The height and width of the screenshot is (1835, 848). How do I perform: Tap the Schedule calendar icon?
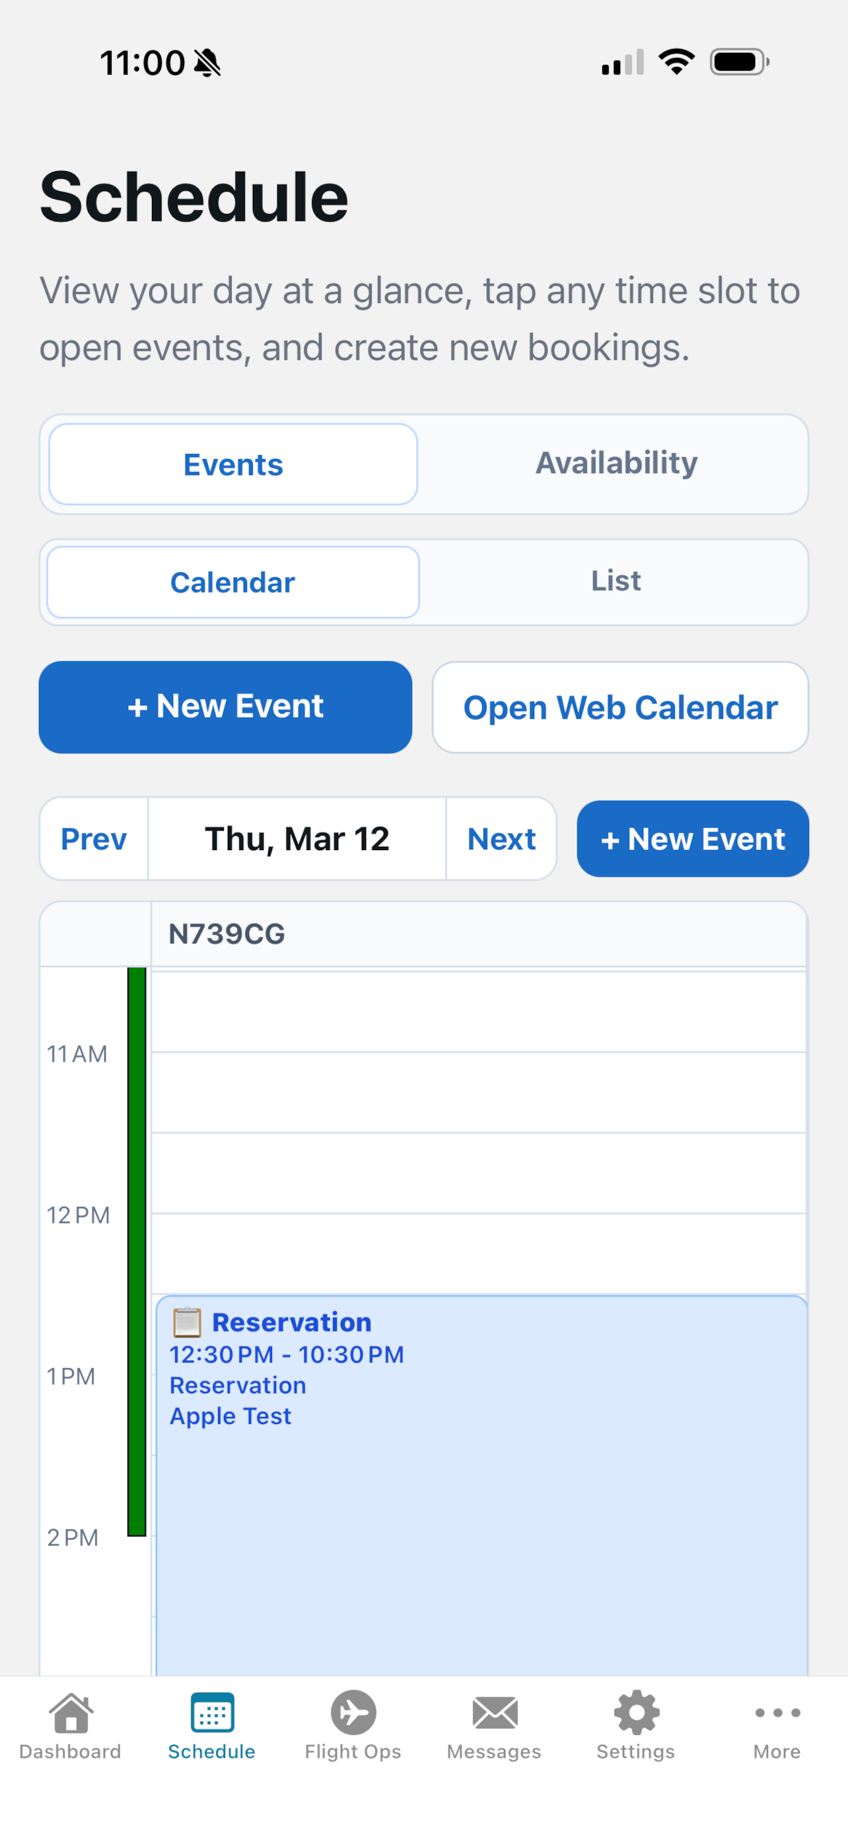pyautogui.click(x=211, y=1713)
